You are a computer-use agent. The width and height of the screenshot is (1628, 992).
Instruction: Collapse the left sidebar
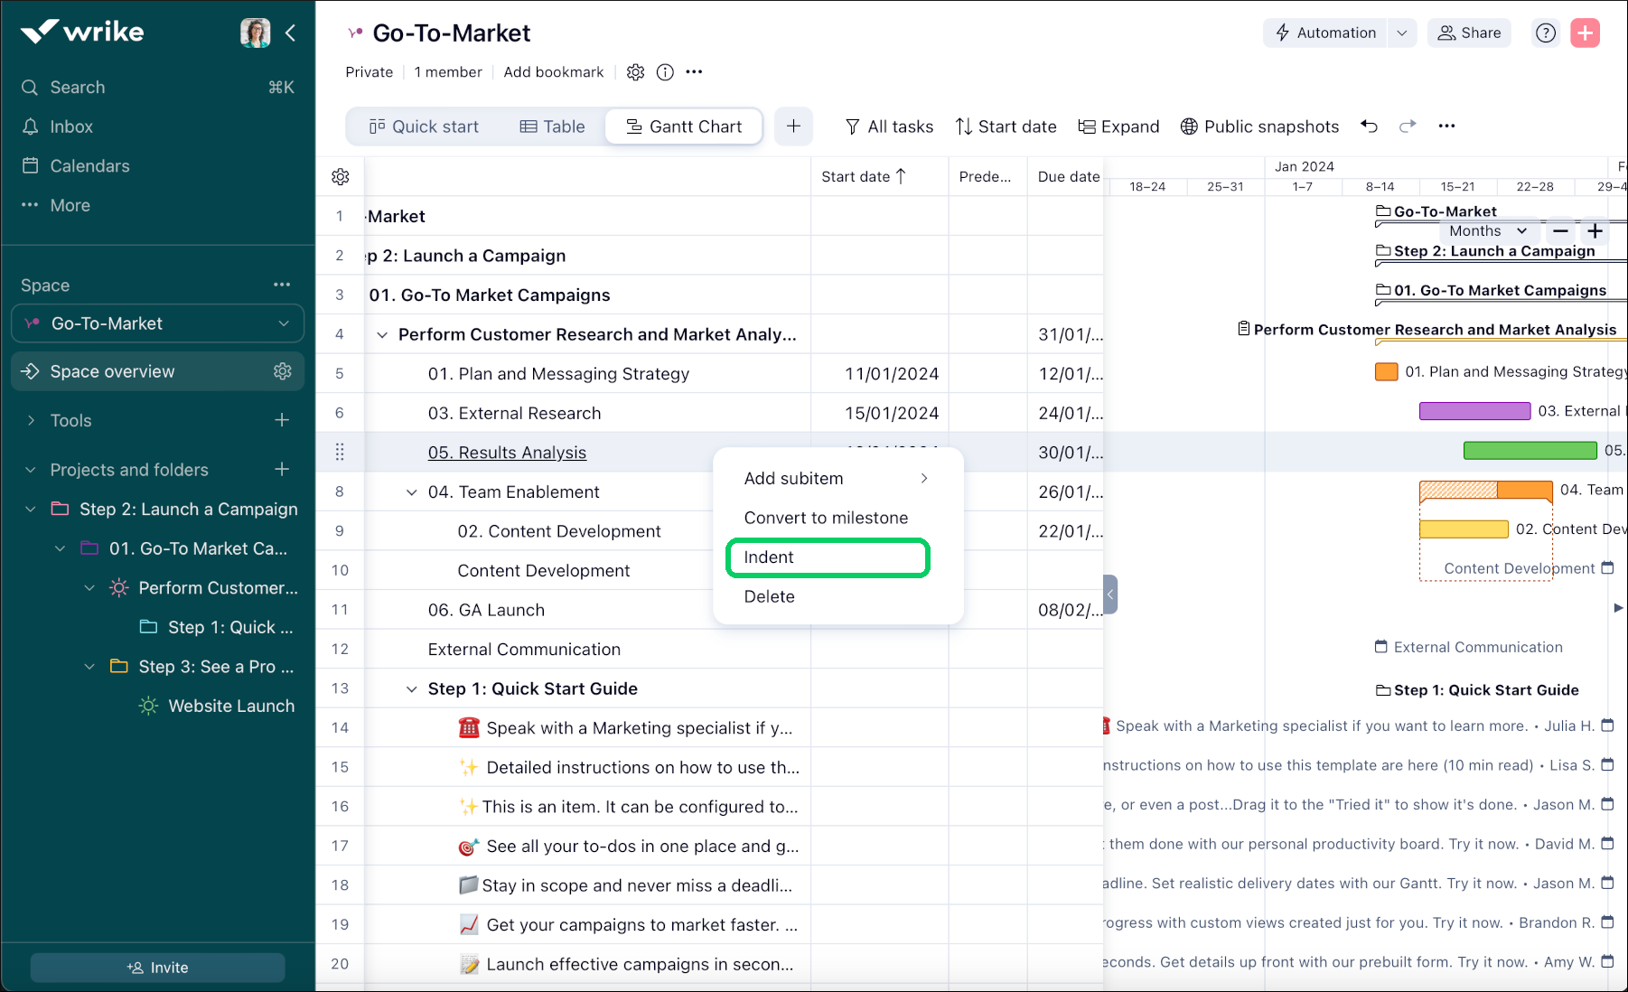[291, 33]
